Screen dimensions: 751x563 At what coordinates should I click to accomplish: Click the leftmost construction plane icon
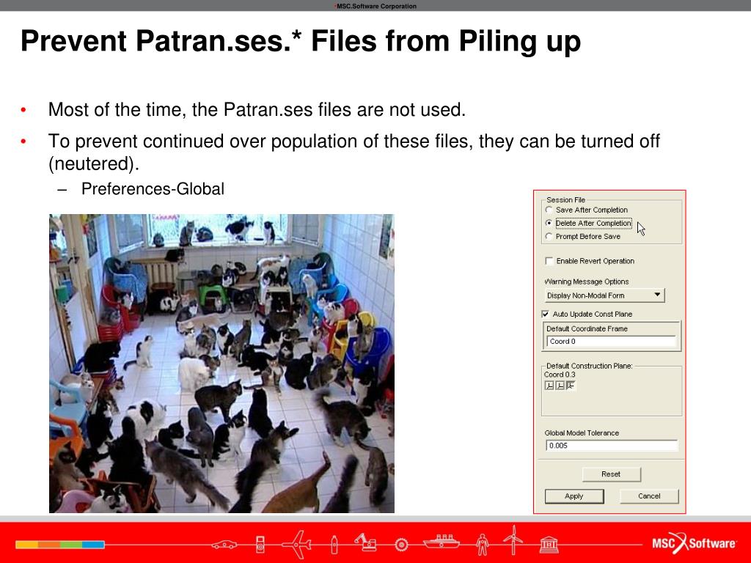(549, 386)
